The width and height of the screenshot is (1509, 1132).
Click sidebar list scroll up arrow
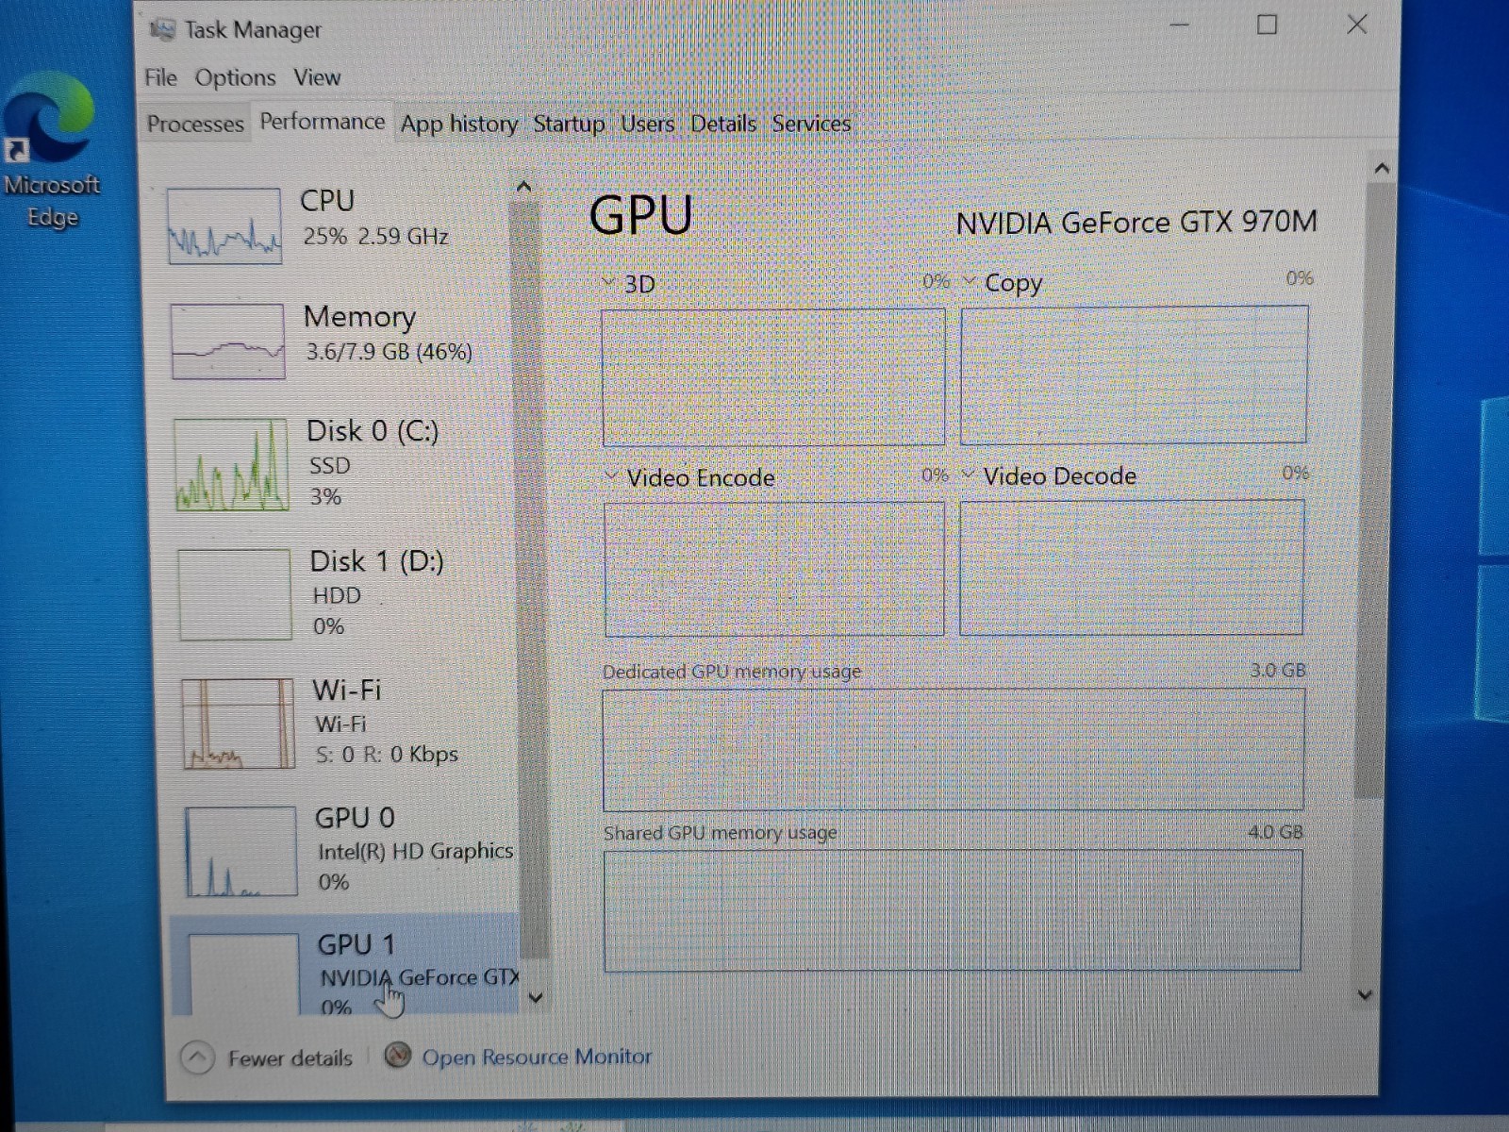coord(524,187)
